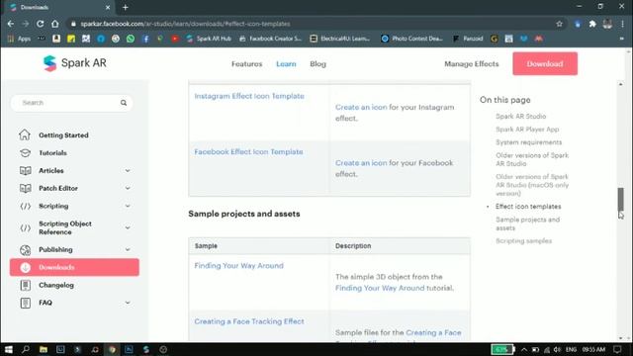The height and width of the screenshot is (356, 633).
Task: Expand the Scripting Object Reference chevron
Action: tap(128, 227)
